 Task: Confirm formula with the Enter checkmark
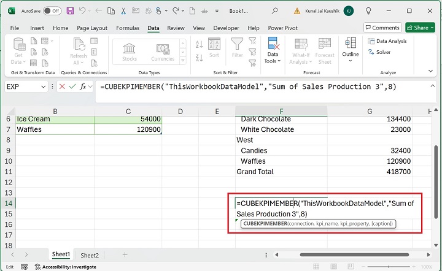72,87
